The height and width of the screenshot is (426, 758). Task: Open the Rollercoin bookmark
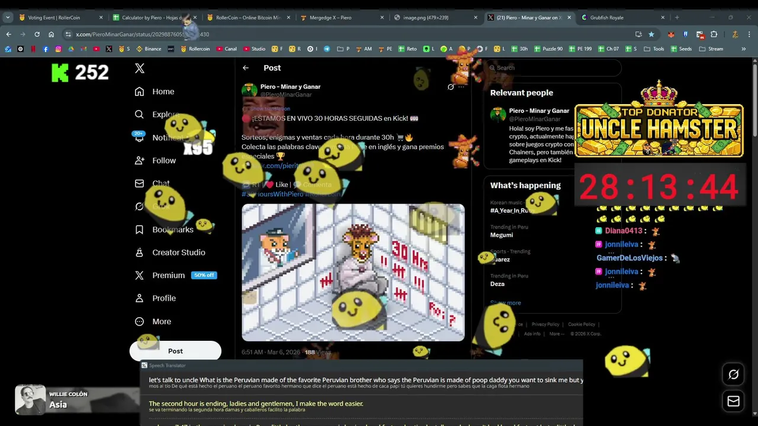pos(195,49)
